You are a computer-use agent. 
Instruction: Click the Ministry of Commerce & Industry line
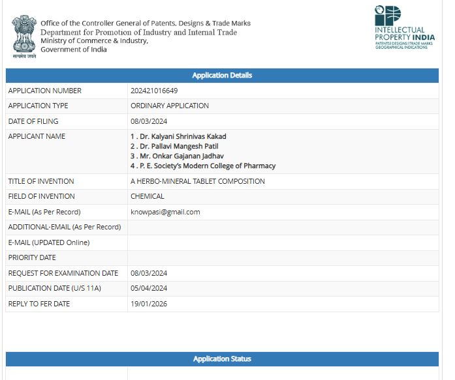94,41
